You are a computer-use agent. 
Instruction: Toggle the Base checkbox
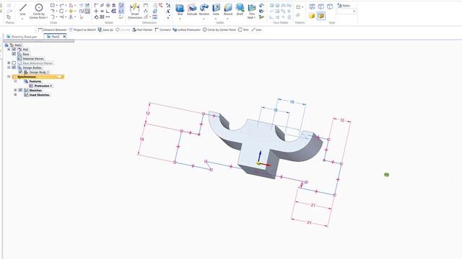14,54
